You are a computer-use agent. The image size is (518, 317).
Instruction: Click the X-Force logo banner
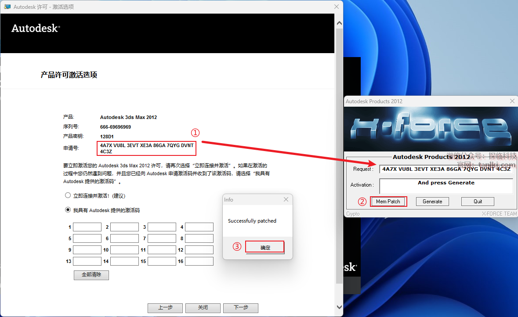coord(431,129)
